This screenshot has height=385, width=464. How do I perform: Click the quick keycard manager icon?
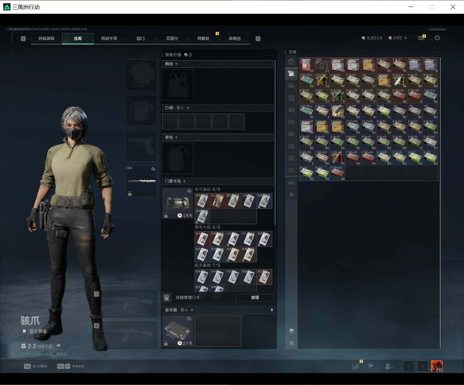click(167, 298)
